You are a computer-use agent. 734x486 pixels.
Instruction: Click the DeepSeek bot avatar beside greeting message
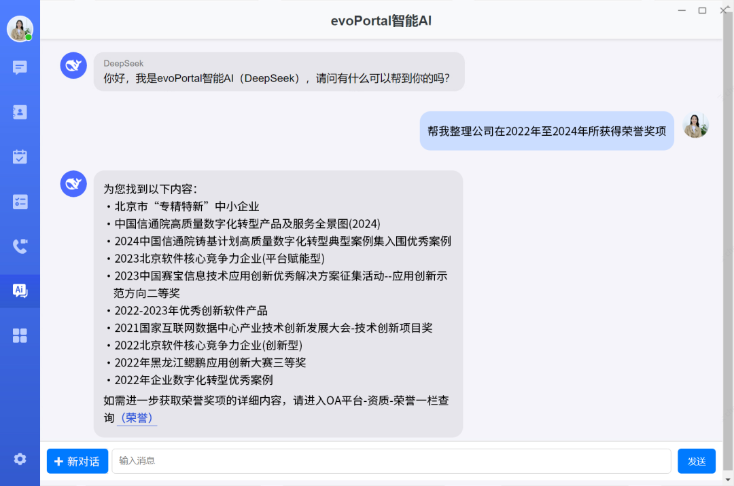73,65
